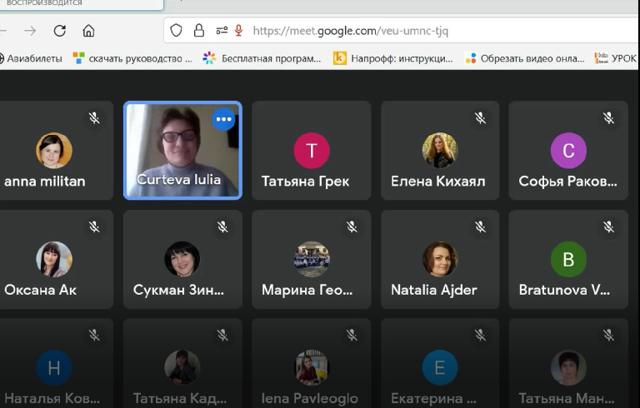Viewport: 640px width, 408px height.
Task: Click Natalia Ajder muted mic icon
Action: pos(480,226)
